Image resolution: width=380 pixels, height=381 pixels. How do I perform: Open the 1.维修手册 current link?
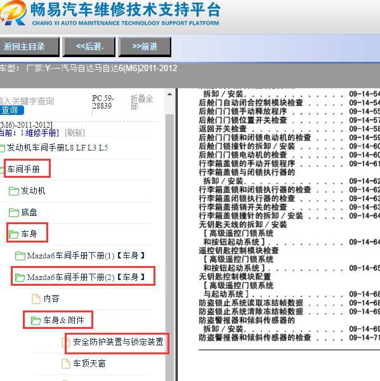coord(39,133)
